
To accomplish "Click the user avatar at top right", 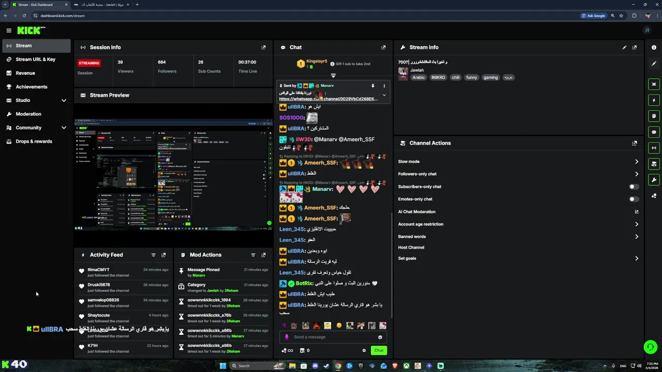I will click(646, 30).
